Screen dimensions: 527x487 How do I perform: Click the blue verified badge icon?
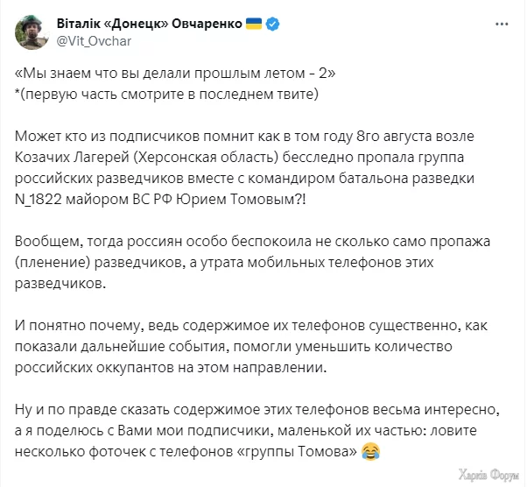point(272,25)
